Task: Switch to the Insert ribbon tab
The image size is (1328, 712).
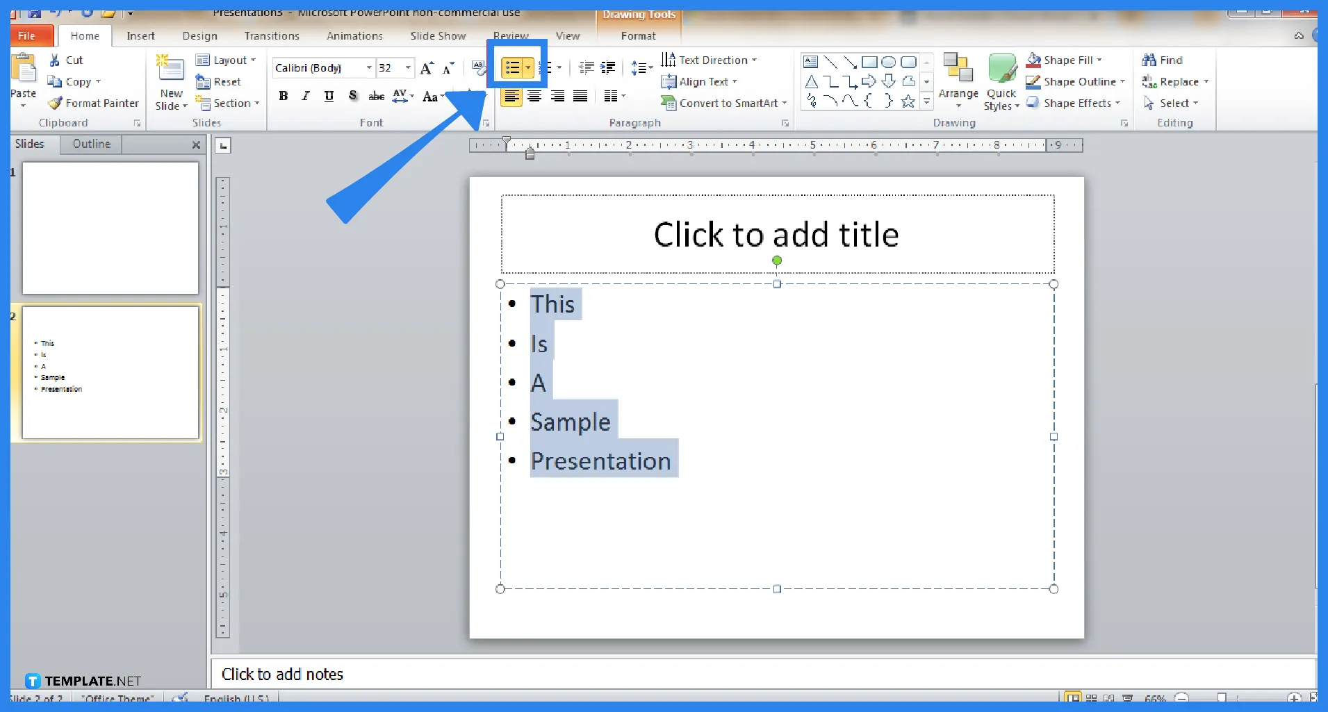Action: (x=141, y=35)
